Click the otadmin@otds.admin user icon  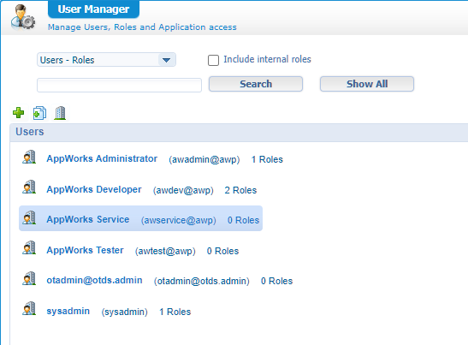point(29,278)
